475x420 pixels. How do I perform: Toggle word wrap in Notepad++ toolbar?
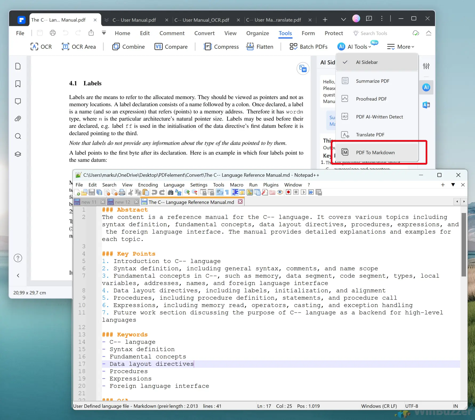coord(220,192)
